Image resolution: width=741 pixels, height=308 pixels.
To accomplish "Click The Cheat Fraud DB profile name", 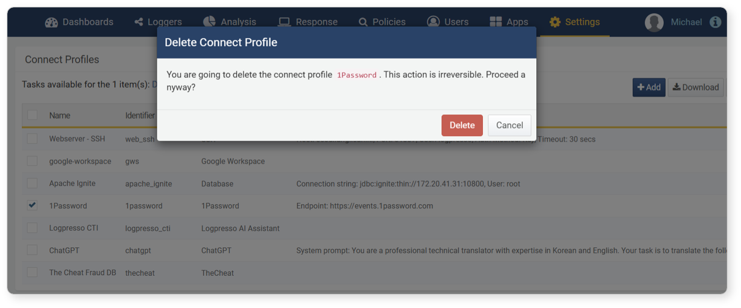I will (x=83, y=273).
